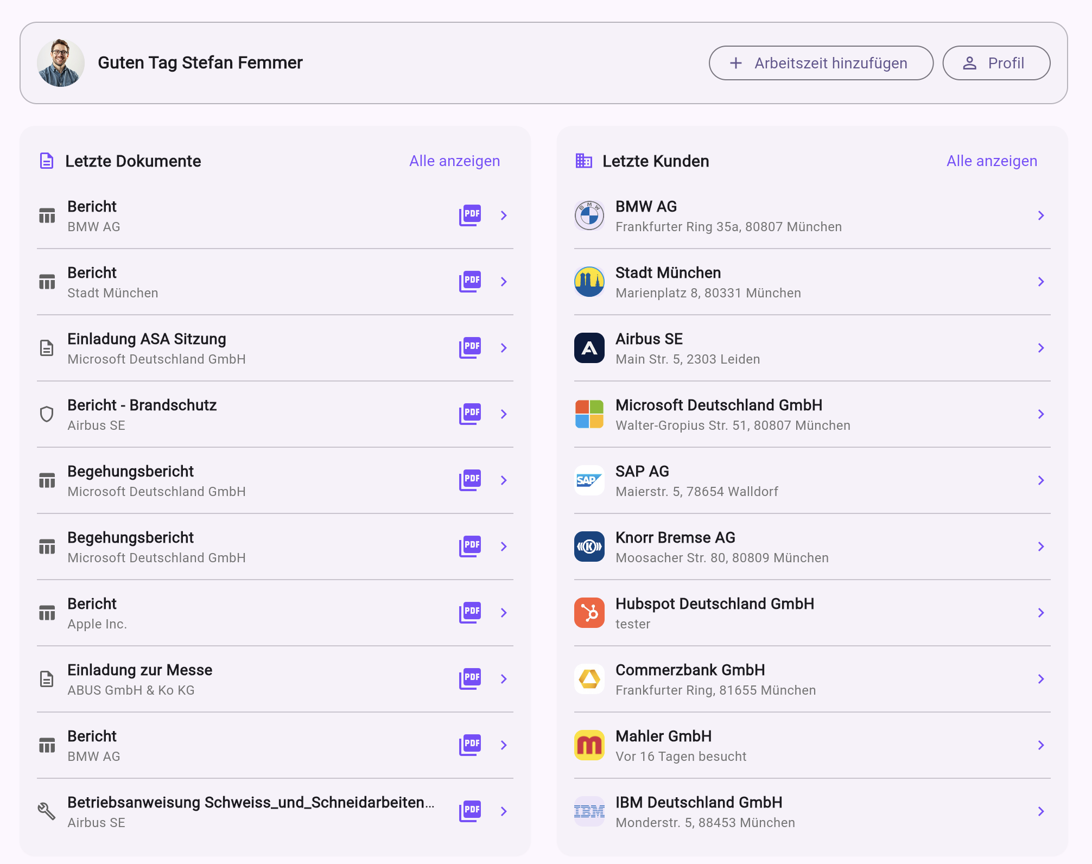Open the PDF icon for the BMW AG Bericht
Screen dimensions: 1092x864
point(470,215)
